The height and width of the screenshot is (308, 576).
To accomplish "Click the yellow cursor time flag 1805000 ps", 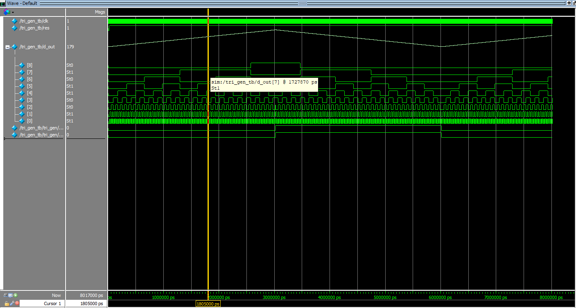I will coord(208,304).
